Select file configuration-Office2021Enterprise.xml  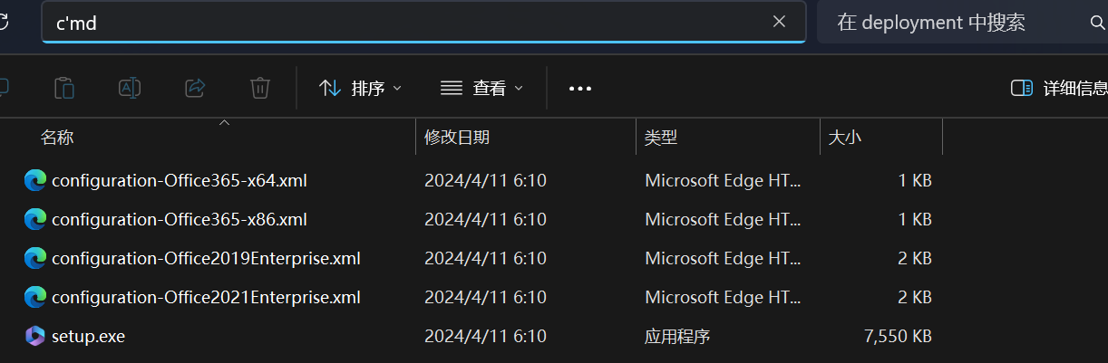click(206, 297)
